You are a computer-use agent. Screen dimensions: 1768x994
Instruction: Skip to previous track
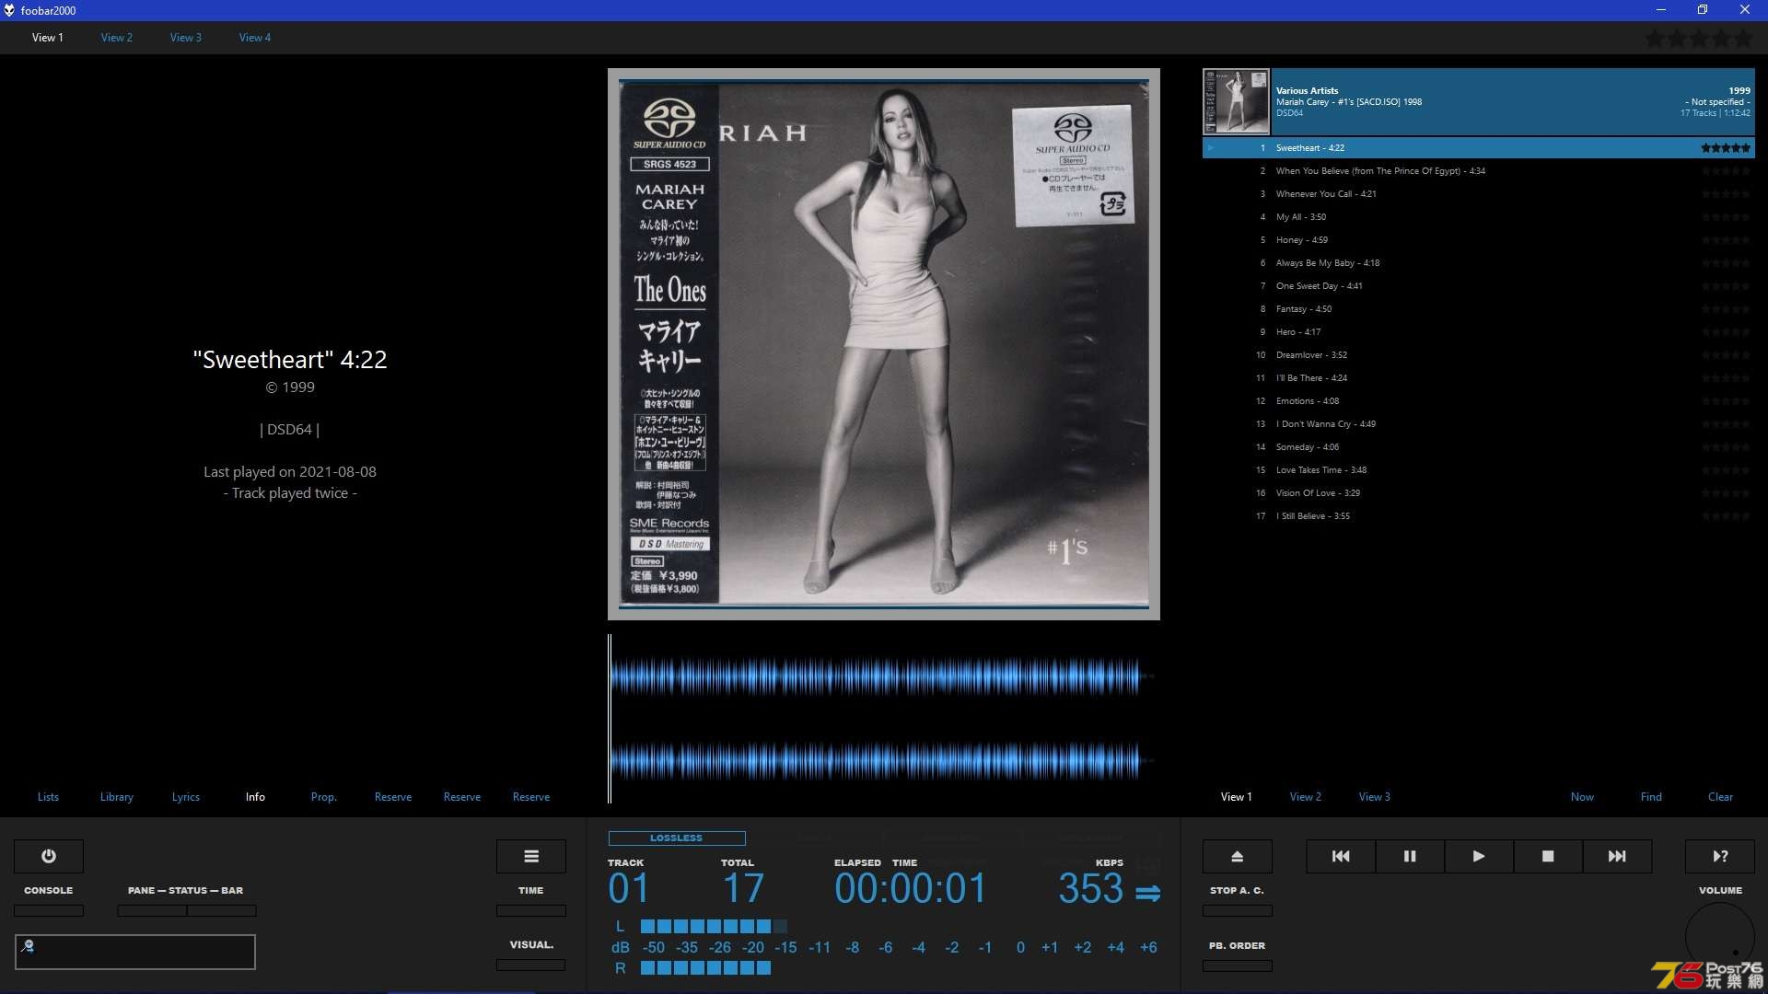click(1341, 856)
